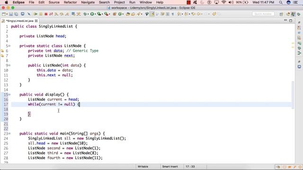Click the Spotlight search icon in menu bar

[281, 2]
